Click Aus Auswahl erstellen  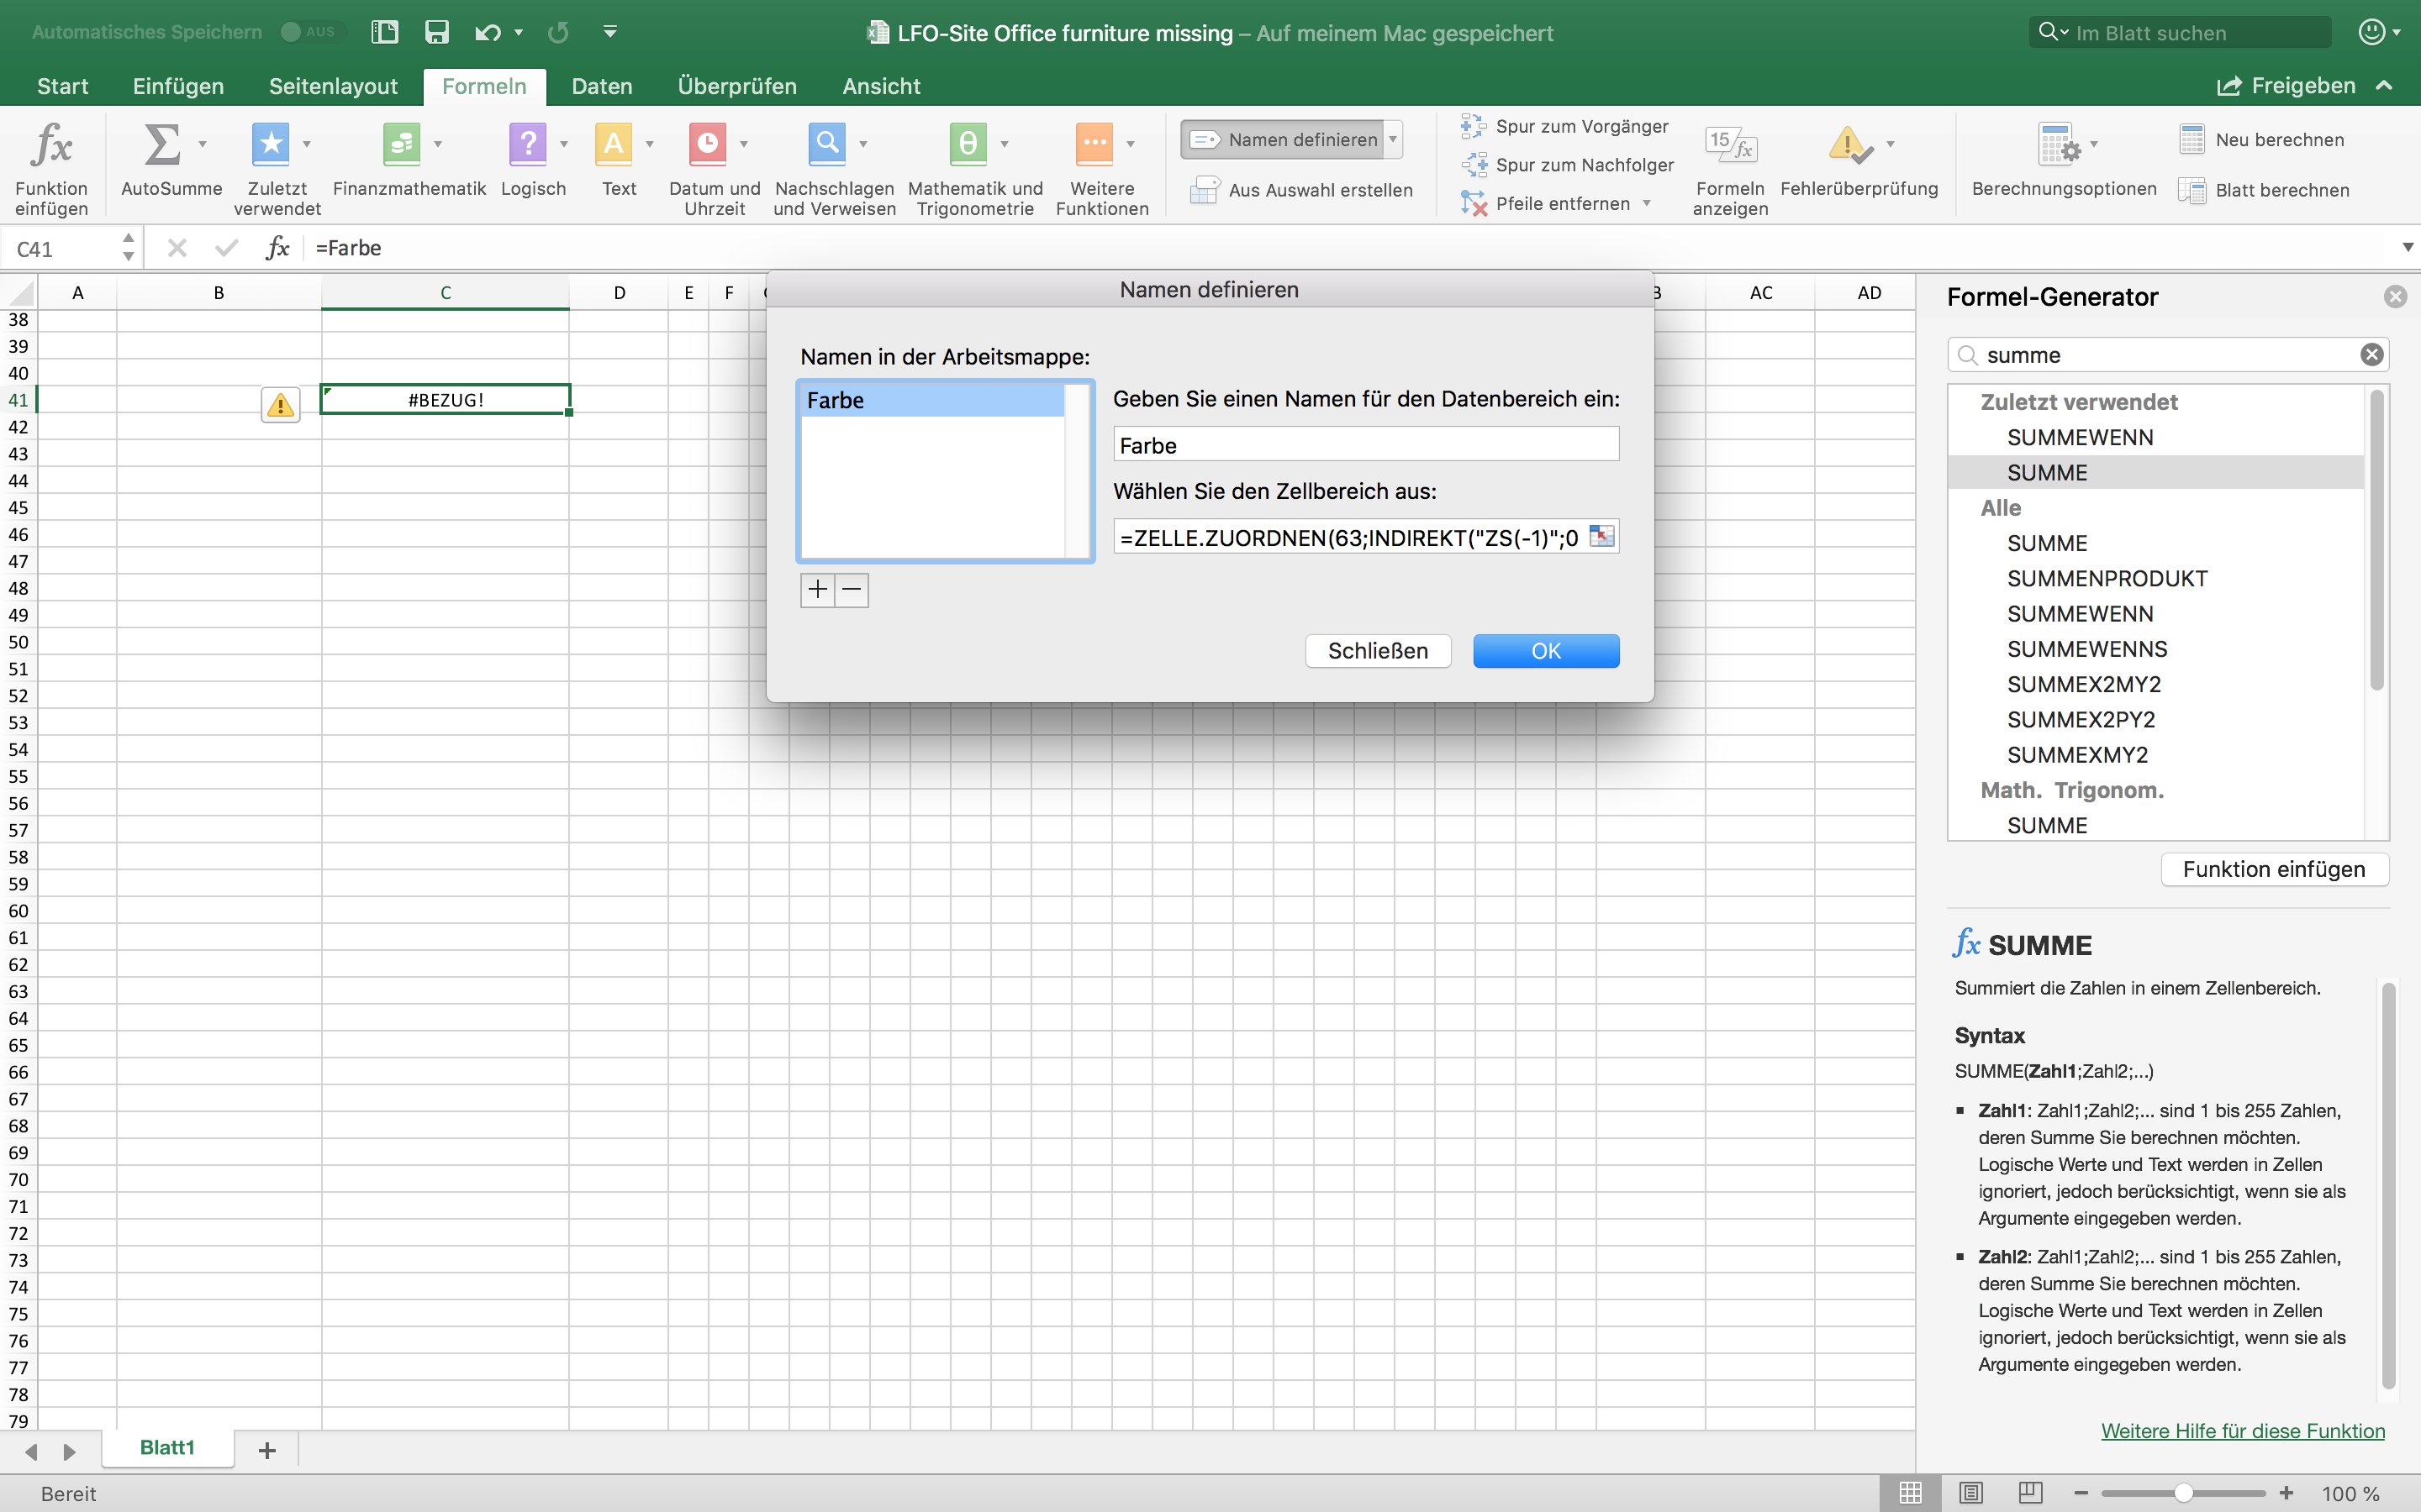point(1301,190)
